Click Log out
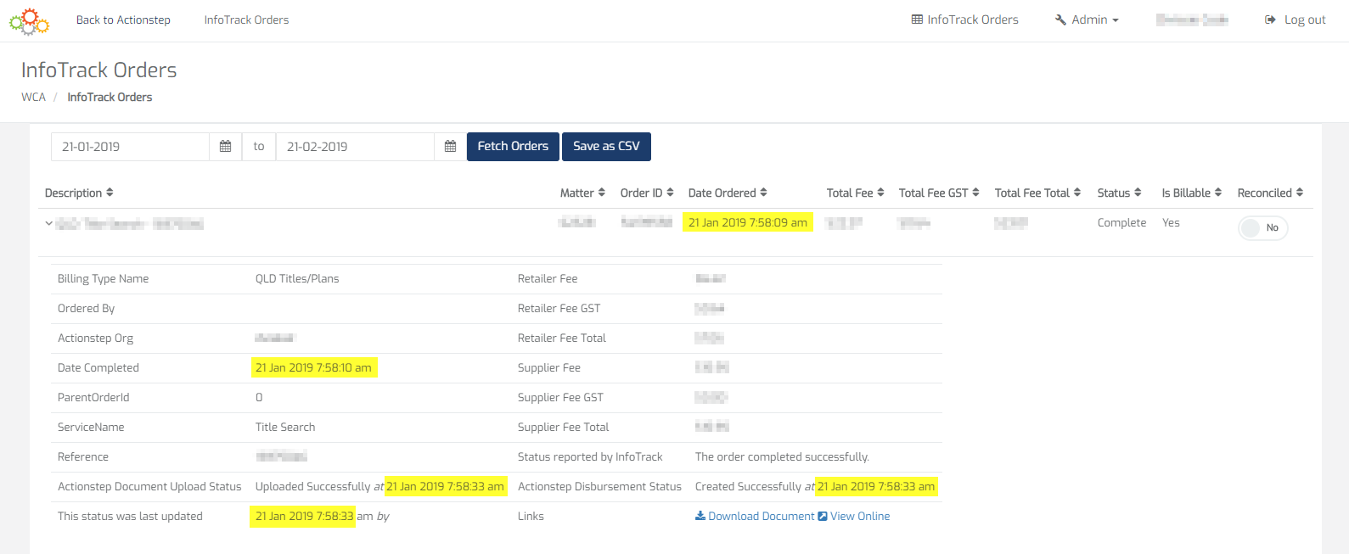The image size is (1349, 554). point(1296,20)
